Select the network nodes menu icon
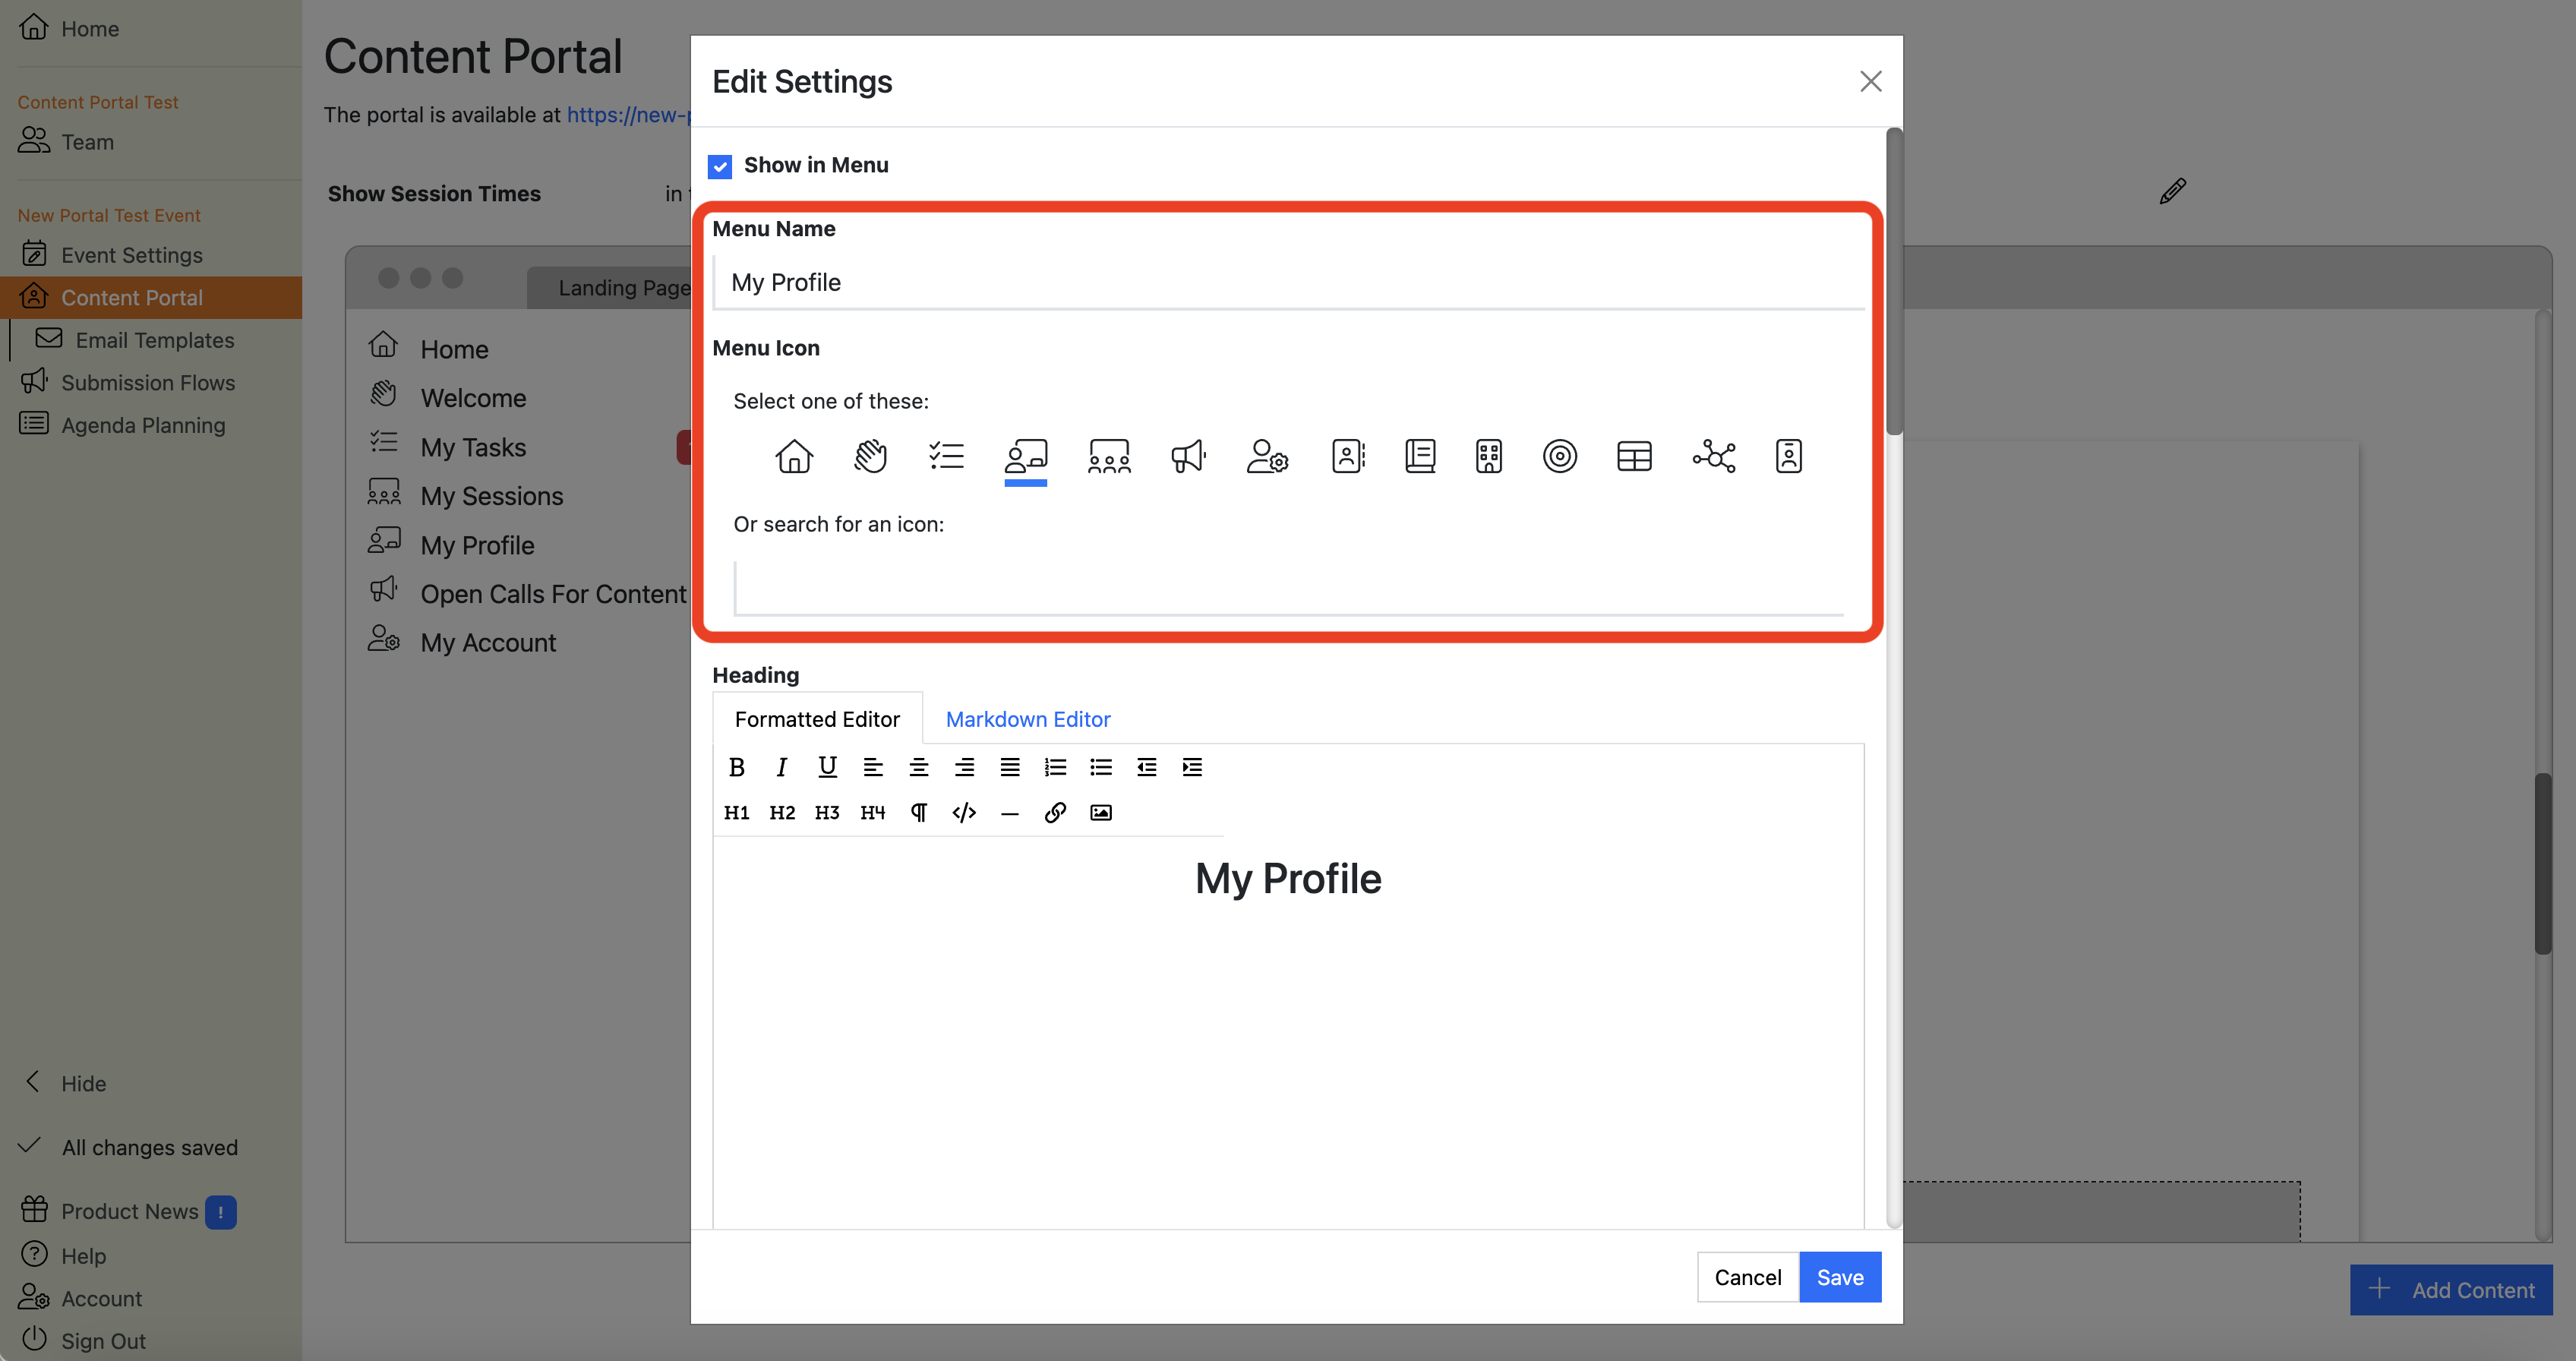Viewport: 2576px width, 1361px height. pyautogui.click(x=1714, y=456)
